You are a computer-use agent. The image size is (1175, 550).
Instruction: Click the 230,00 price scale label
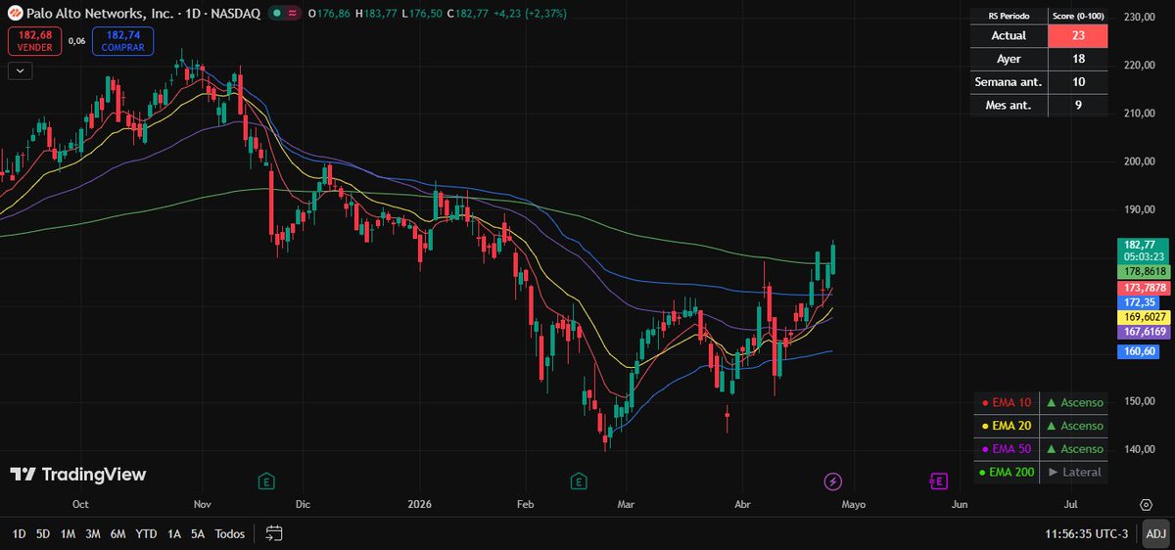[x=1139, y=18]
